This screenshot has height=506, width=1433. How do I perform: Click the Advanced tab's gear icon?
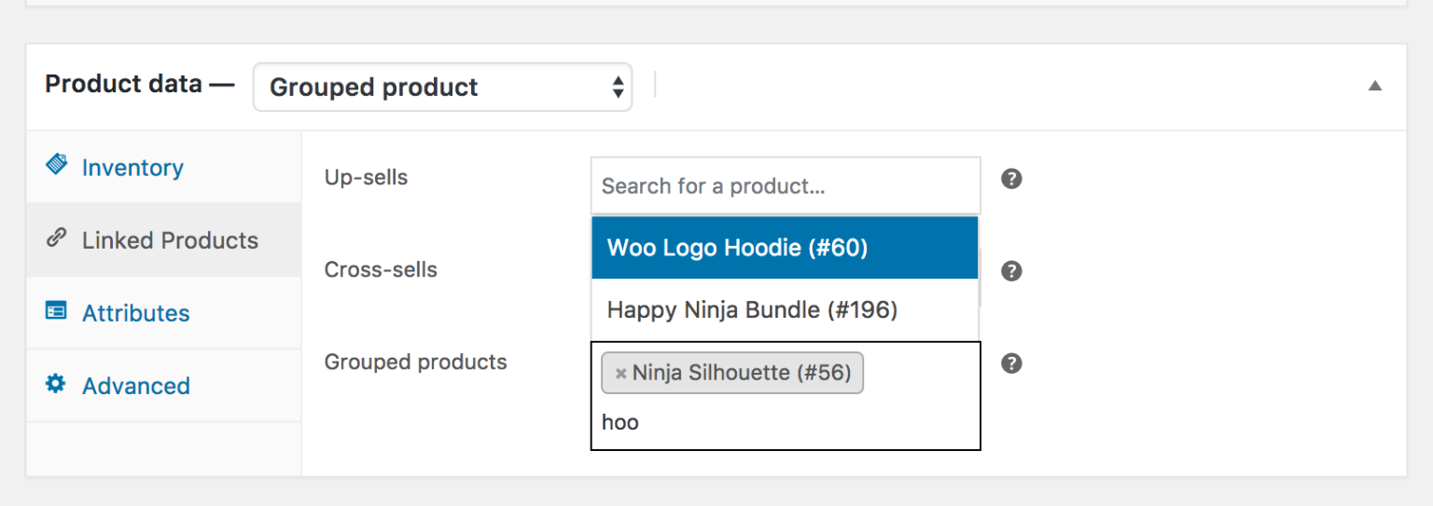pyautogui.click(x=56, y=384)
